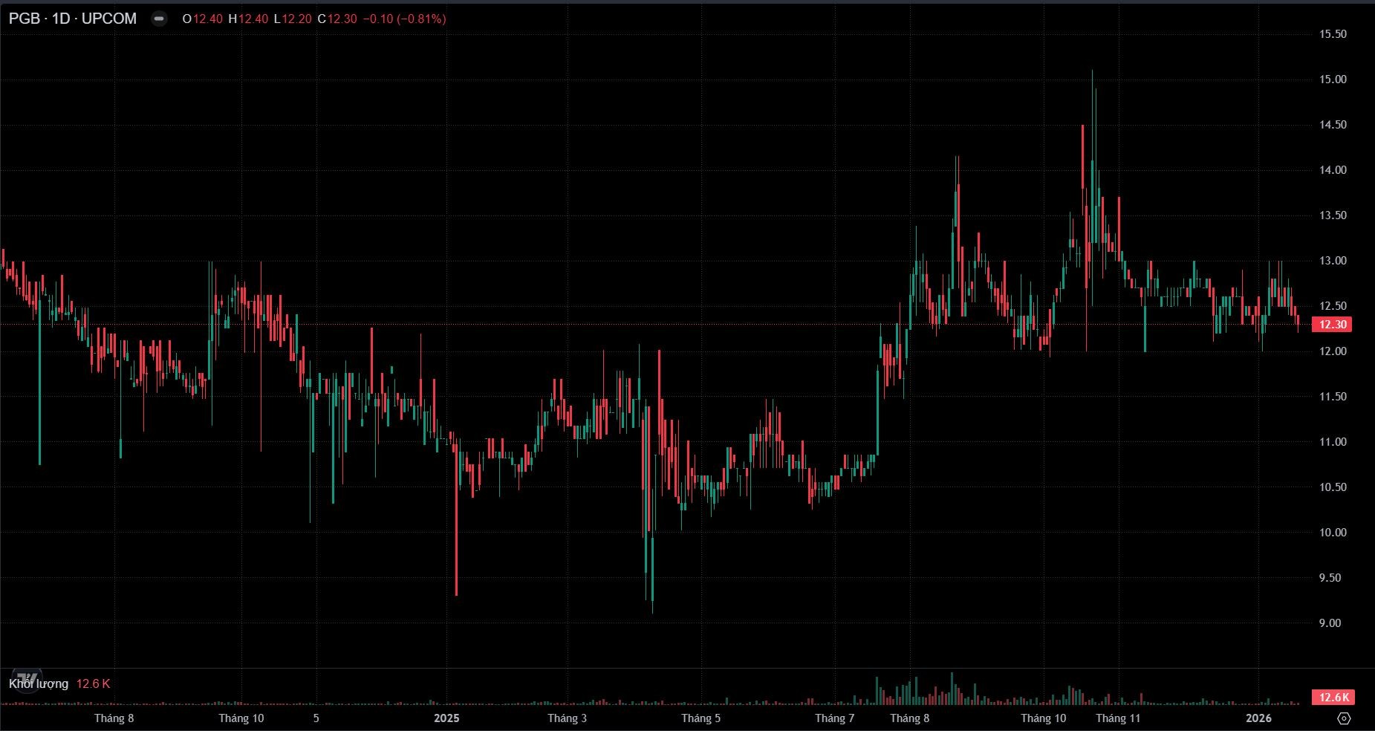Click the 2025 label on time axis
The height and width of the screenshot is (731, 1375).
click(x=446, y=718)
